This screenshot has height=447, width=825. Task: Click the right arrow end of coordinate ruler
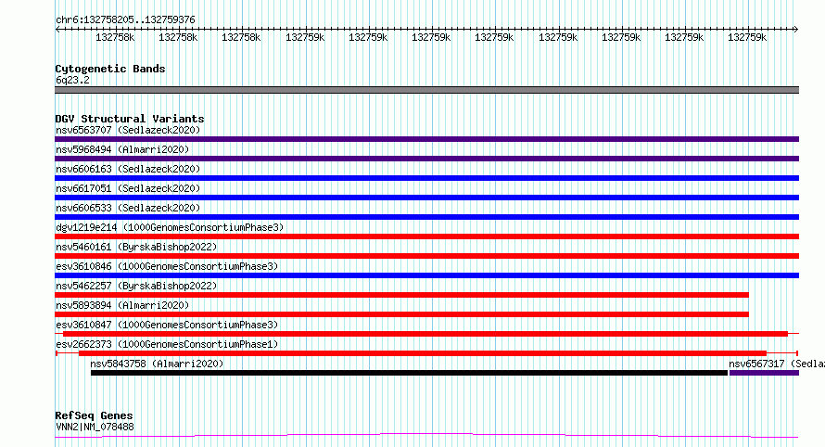[x=795, y=29]
